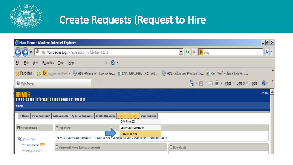Click the magnifier Search button
Image resolution: width=293 pixels, height=165 pixels.
(x=267, y=52)
